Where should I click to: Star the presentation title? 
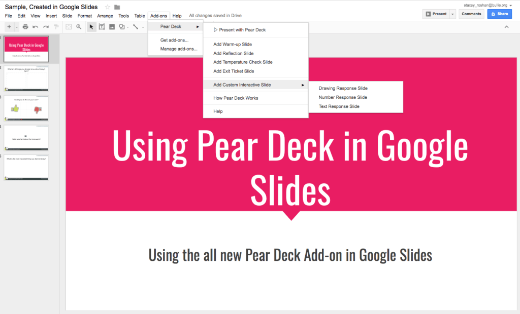108,7
